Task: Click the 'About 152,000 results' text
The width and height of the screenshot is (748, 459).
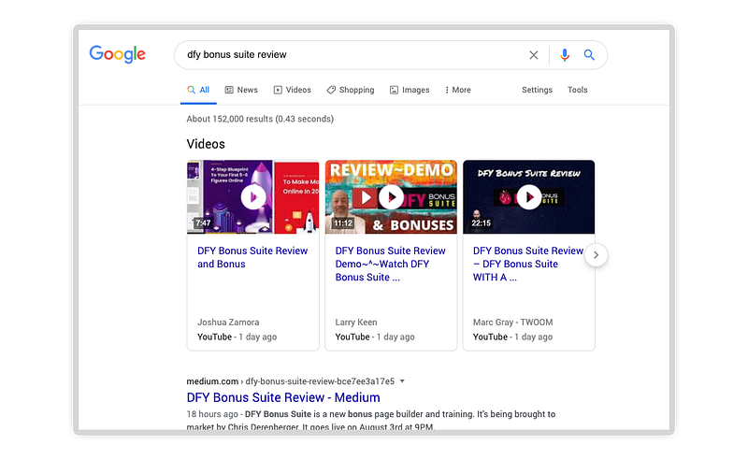Action: pyautogui.click(x=260, y=119)
